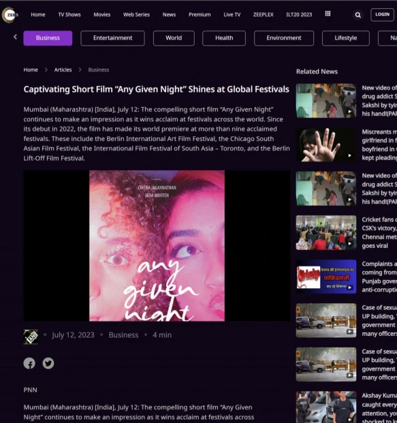The height and width of the screenshot is (423, 397).
Task: Click the ZEE5 logo
Action: click(10, 14)
